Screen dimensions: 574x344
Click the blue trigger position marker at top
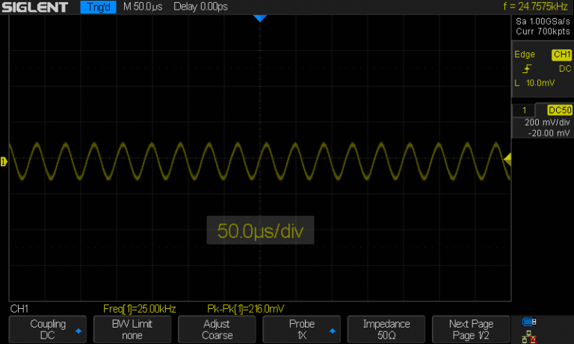(x=259, y=17)
